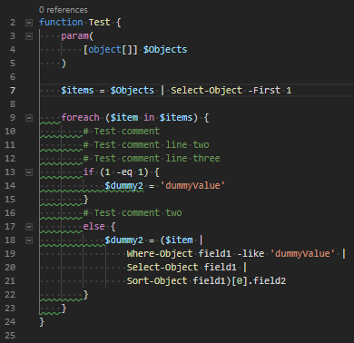Image resolution: width=354 pixels, height=343 pixels.
Task: Click the '-like' operator on line 19
Action: (x=251, y=254)
